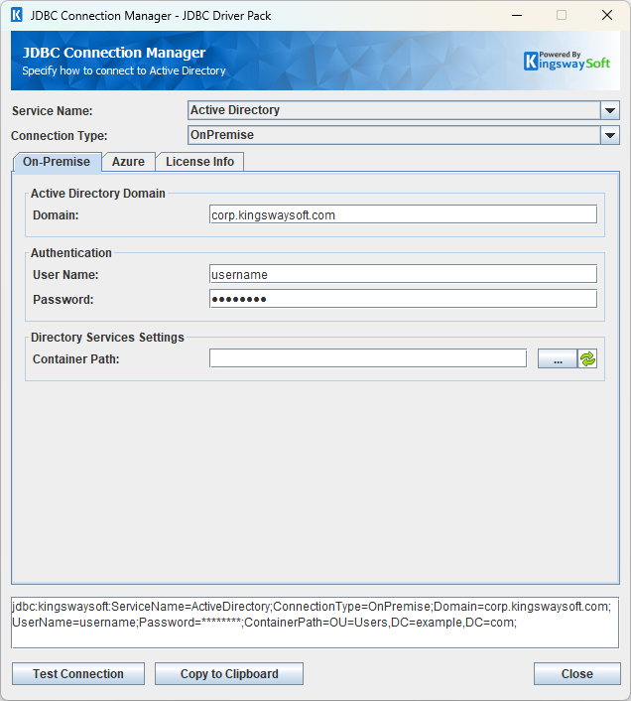The width and height of the screenshot is (631, 701).
Task: Expand the Connection Type dropdown arrow
Action: (x=610, y=135)
